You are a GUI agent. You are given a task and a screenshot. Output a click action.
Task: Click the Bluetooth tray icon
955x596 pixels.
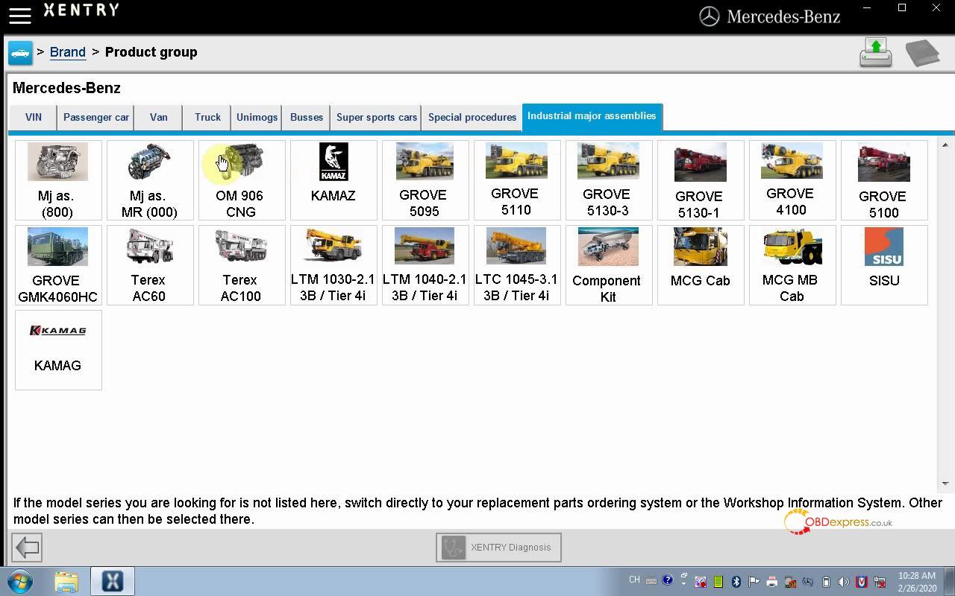point(736,582)
